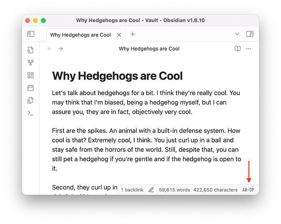Open the More options menu
This screenshot has width=281, height=224.
[x=249, y=49]
